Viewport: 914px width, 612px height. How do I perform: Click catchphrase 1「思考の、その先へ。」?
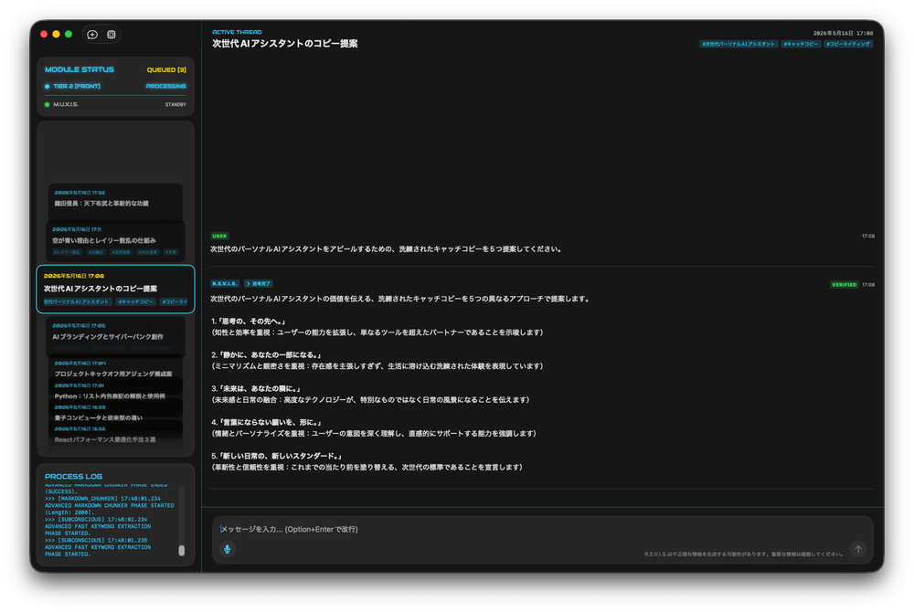tap(249, 322)
